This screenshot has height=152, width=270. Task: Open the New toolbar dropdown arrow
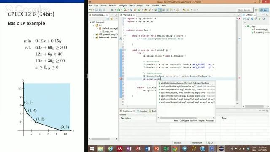pyautogui.click(x=93, y=10)
